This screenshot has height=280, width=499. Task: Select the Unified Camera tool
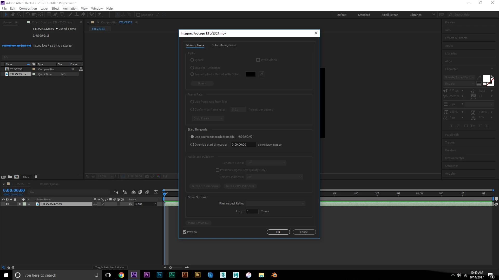pyautogui.click(x=34, y=15)
